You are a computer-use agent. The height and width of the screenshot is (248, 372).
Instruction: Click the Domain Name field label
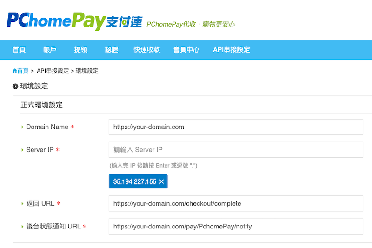click(x=47, y=127)
